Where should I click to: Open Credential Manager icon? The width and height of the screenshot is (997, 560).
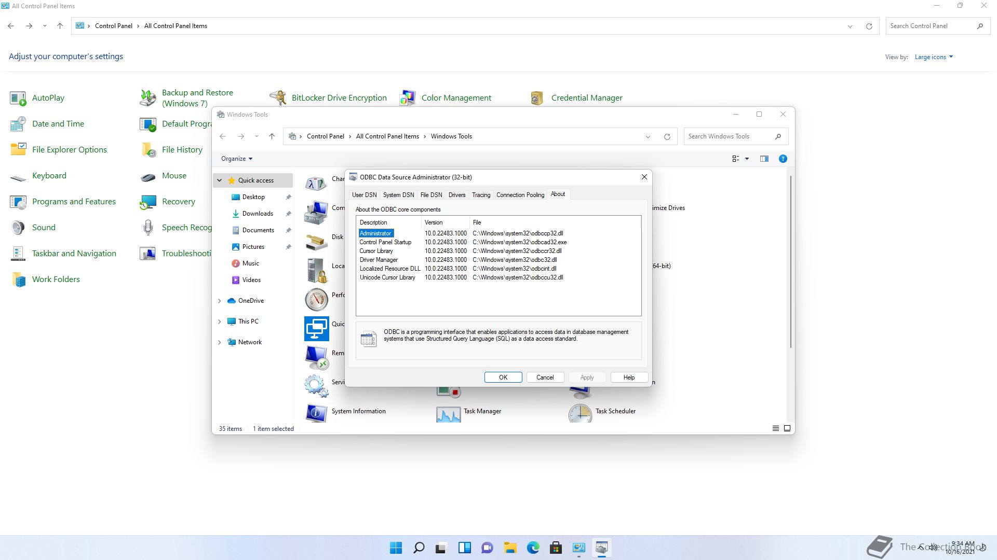coord(537,98)
